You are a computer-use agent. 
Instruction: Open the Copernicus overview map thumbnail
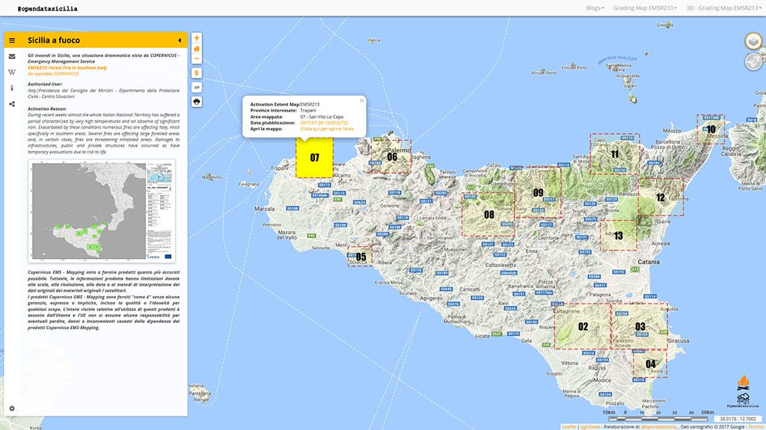tap(102, 211)
